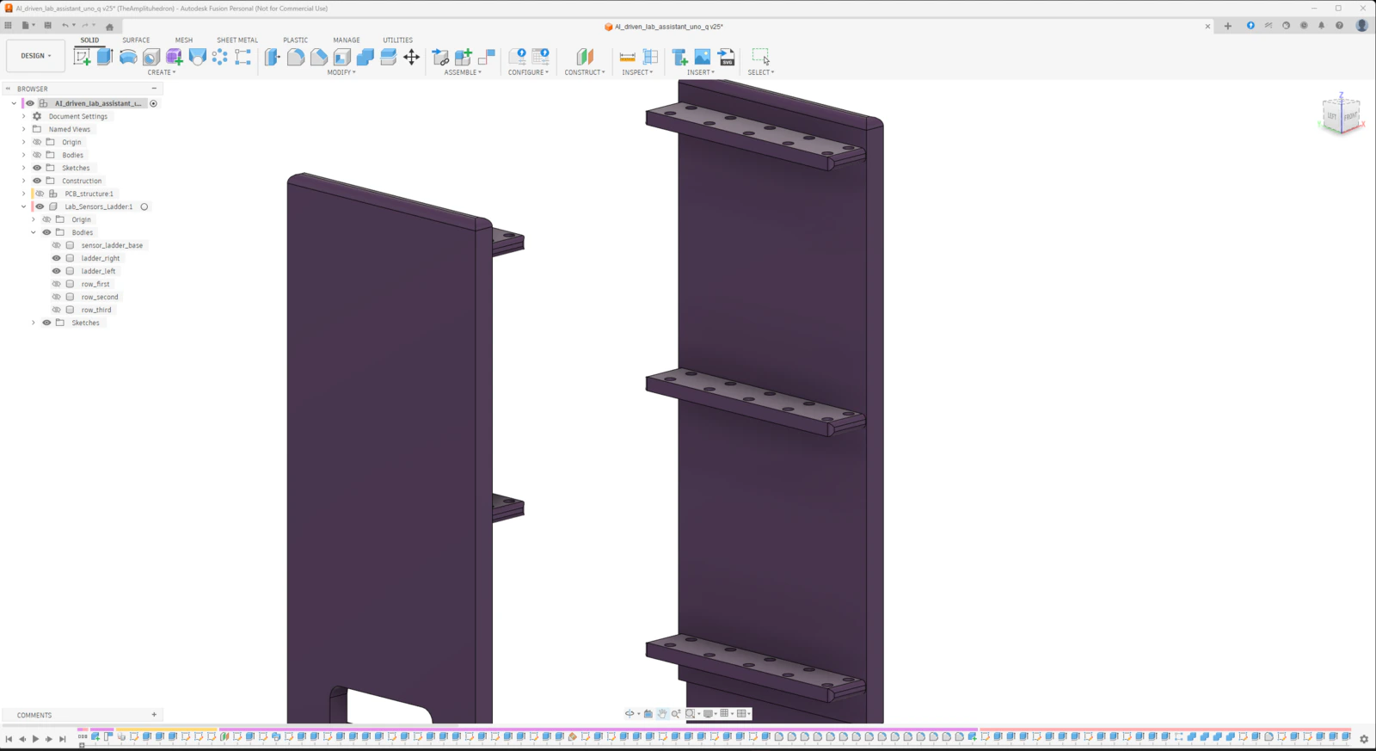Show the row_second body
The height and width of the screenshot is (751, 1376).
coord(57,297)
